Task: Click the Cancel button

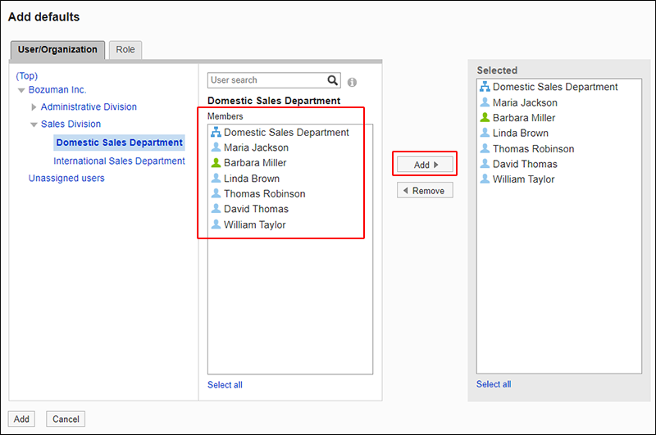Action: [66, 419]
